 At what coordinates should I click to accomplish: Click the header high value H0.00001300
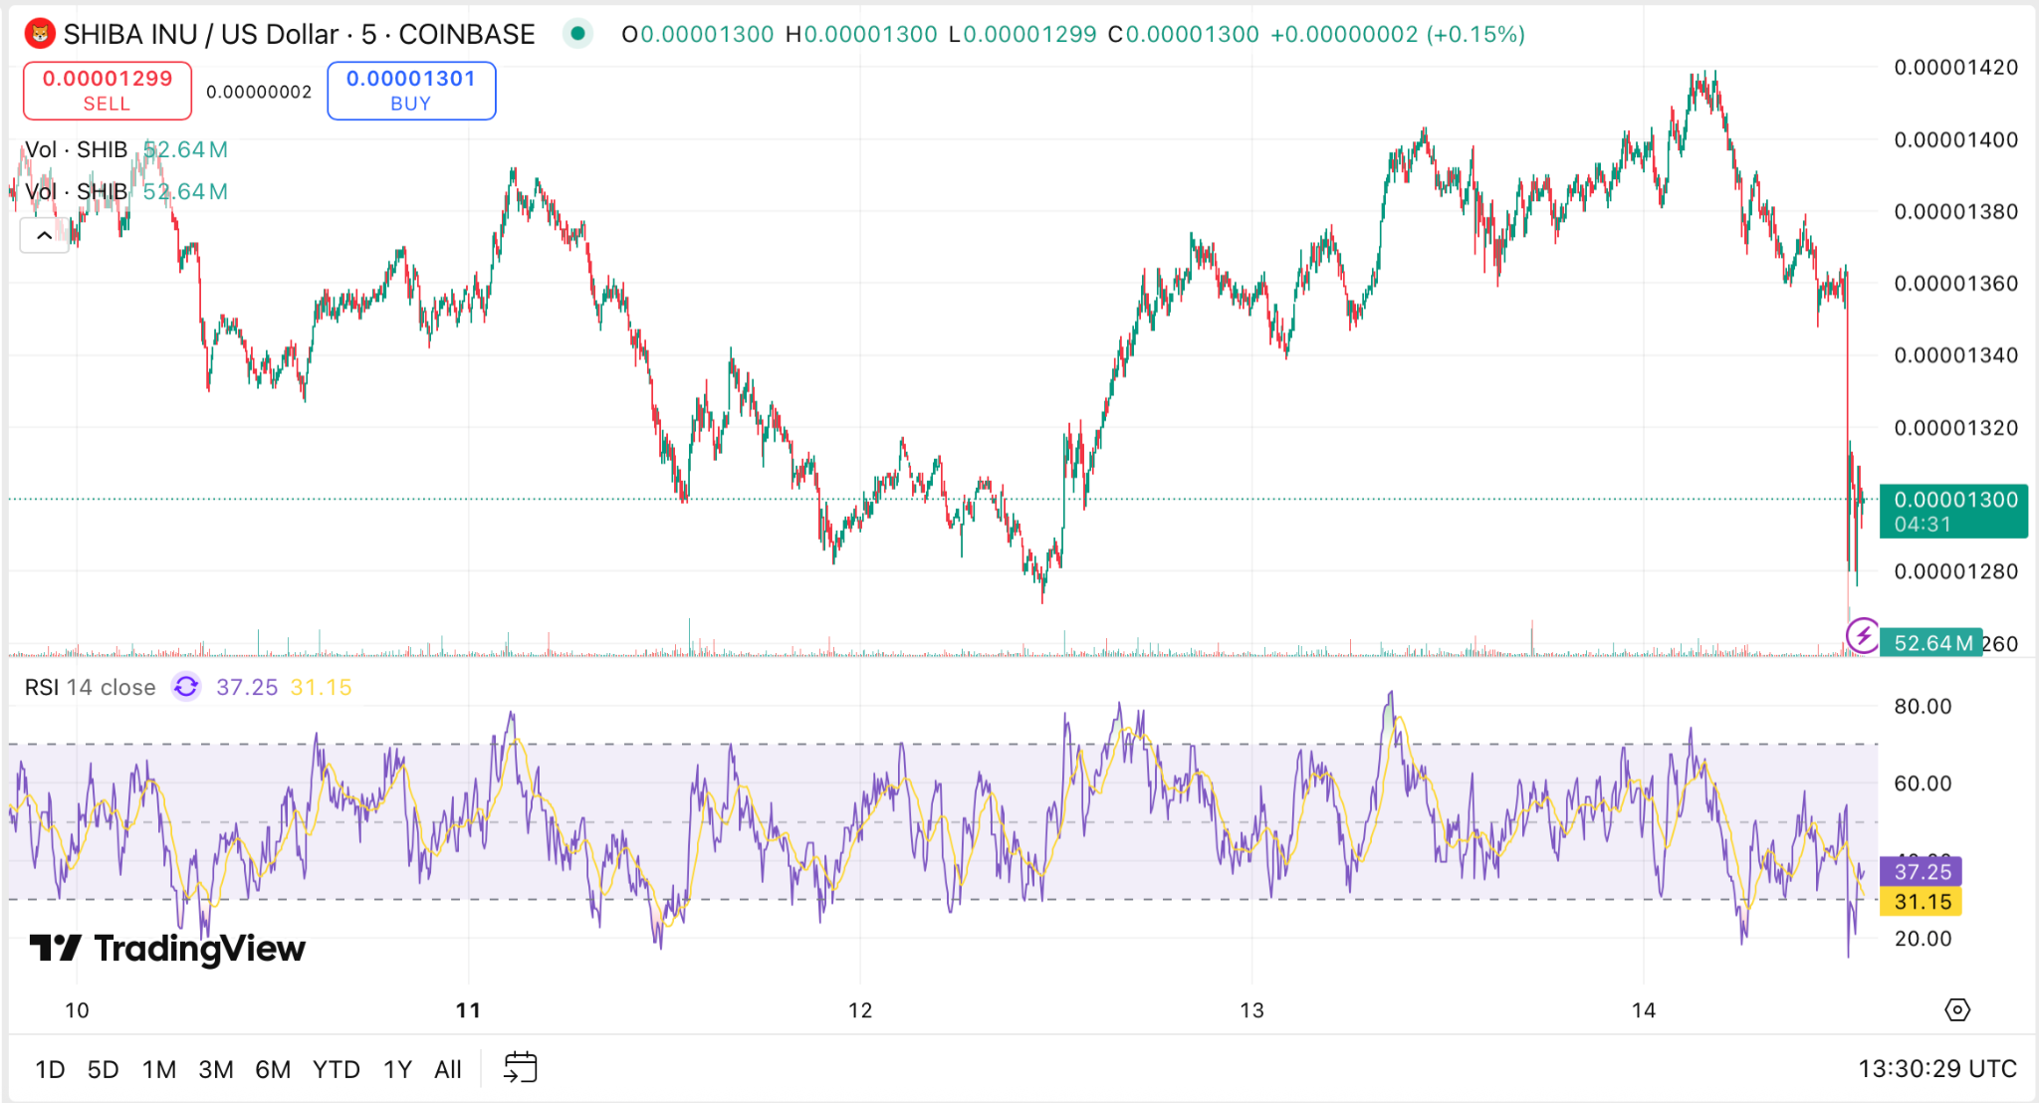point(861,34)
